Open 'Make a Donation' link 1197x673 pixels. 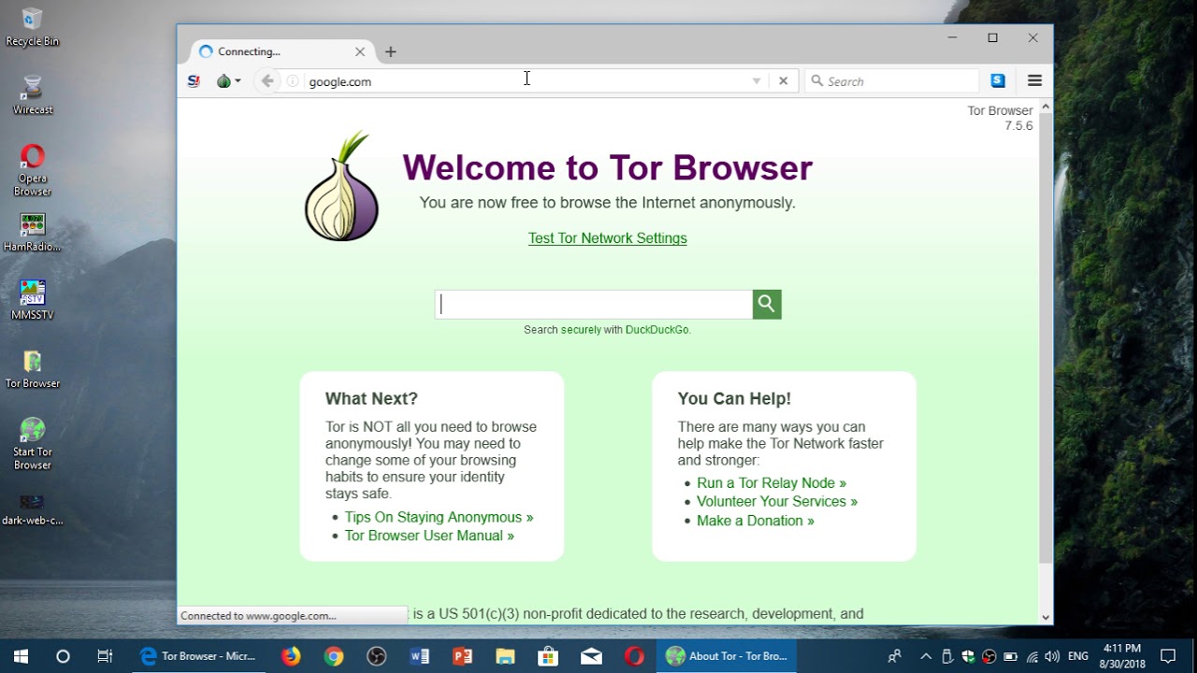pos(756,521)
